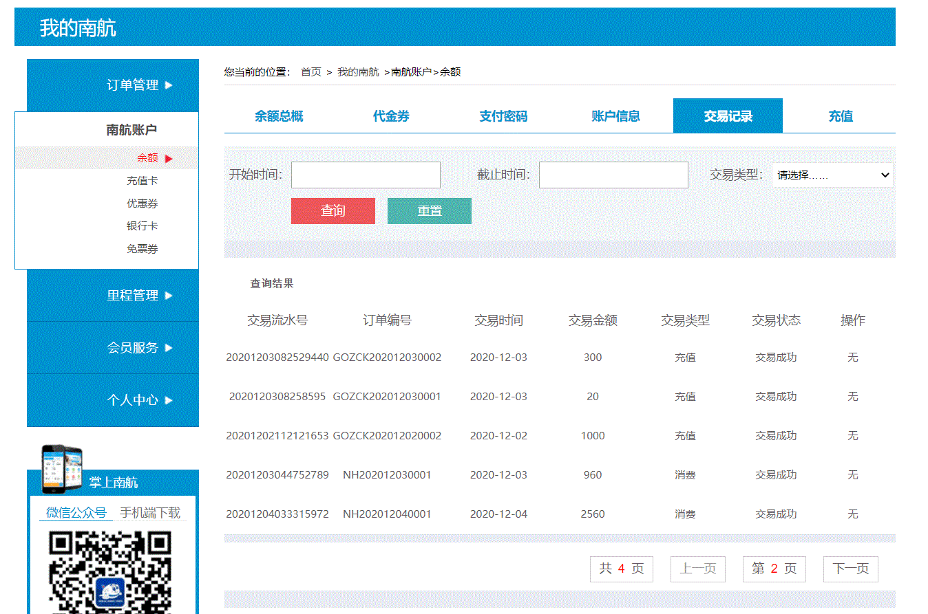Click the 下一页 pagination button
Viewport: 928px width, 614px height.
[851, 569]
